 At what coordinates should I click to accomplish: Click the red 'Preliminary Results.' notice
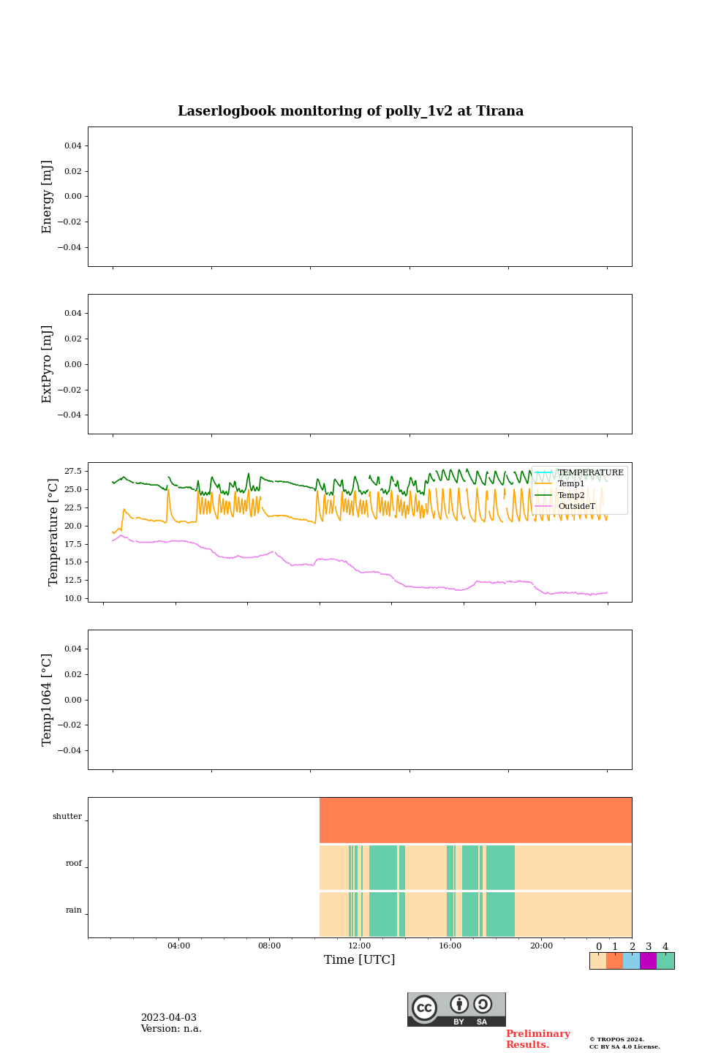tap(537, 1039)
